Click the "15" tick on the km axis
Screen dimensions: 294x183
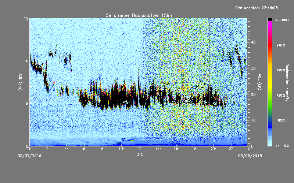[x=26, y=18]
